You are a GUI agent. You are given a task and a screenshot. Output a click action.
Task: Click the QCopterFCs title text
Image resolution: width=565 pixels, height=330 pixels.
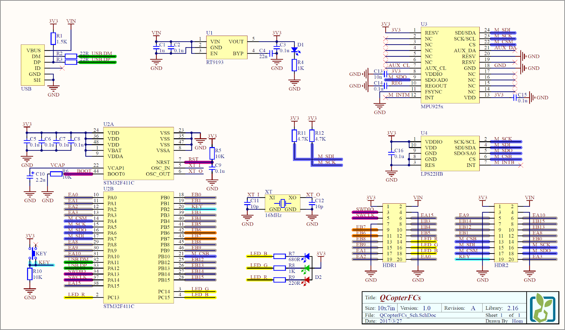point(400,298)
